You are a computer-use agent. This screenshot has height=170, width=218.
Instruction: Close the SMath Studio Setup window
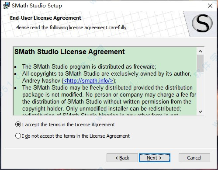210,6
